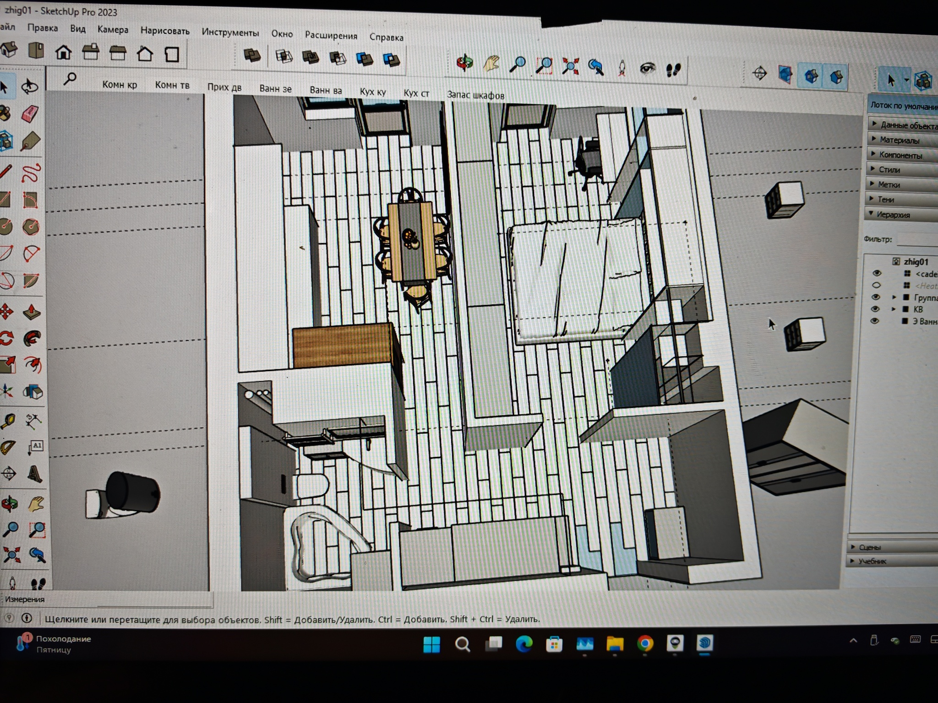This screenshot has width=938, height=703.
Task: Switch to the Iso view house icon
Action: click(10, 49)
